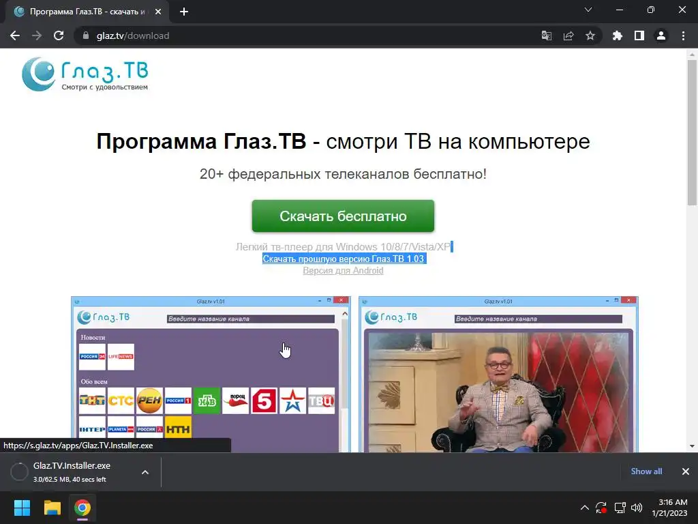Click the page vertical scrollbar thumb
This screenshot has height=524, width=698.
[692, 132]
